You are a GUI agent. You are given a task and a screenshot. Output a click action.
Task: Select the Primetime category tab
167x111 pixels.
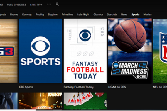tap(67, 14)
